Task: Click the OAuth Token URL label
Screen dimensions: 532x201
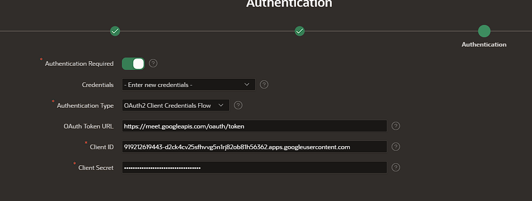Action: [89, 126]
